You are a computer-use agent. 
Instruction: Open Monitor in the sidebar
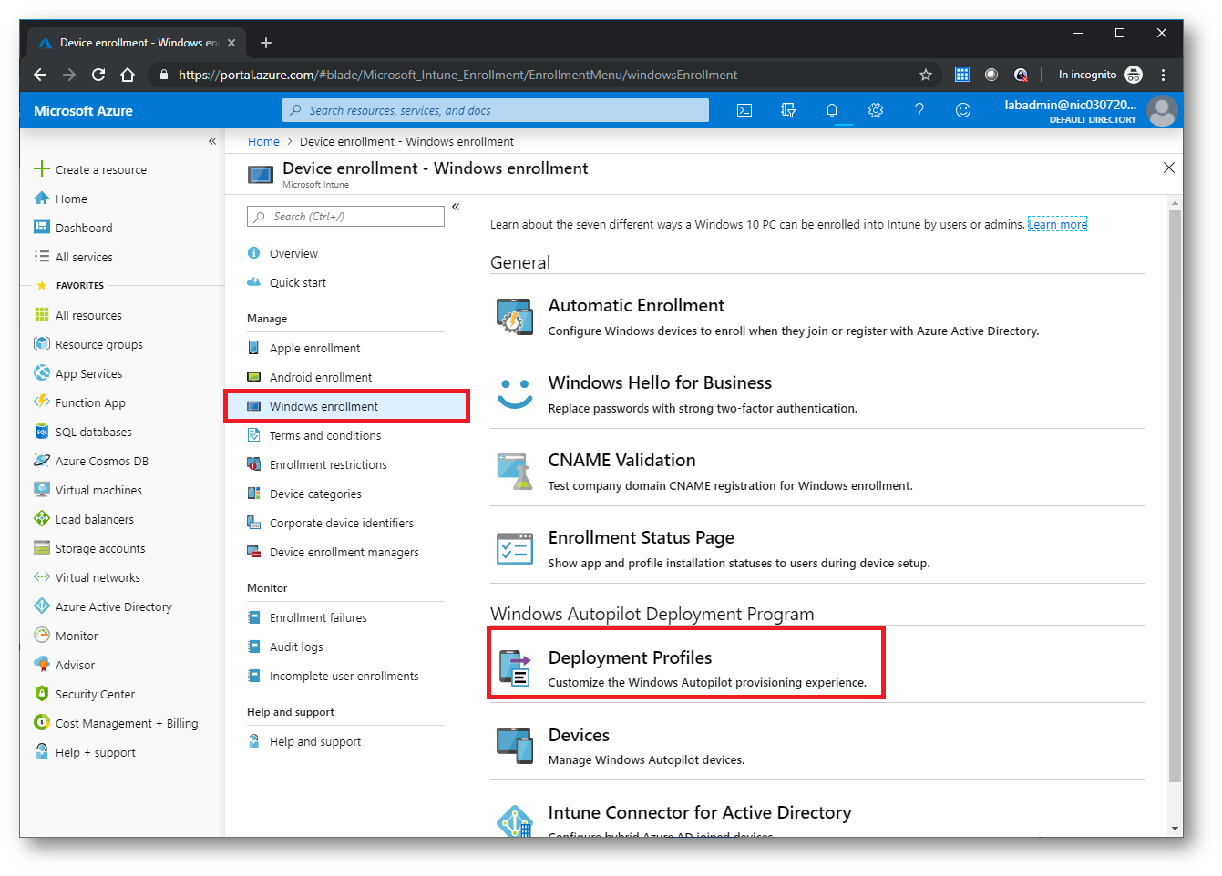66,636
